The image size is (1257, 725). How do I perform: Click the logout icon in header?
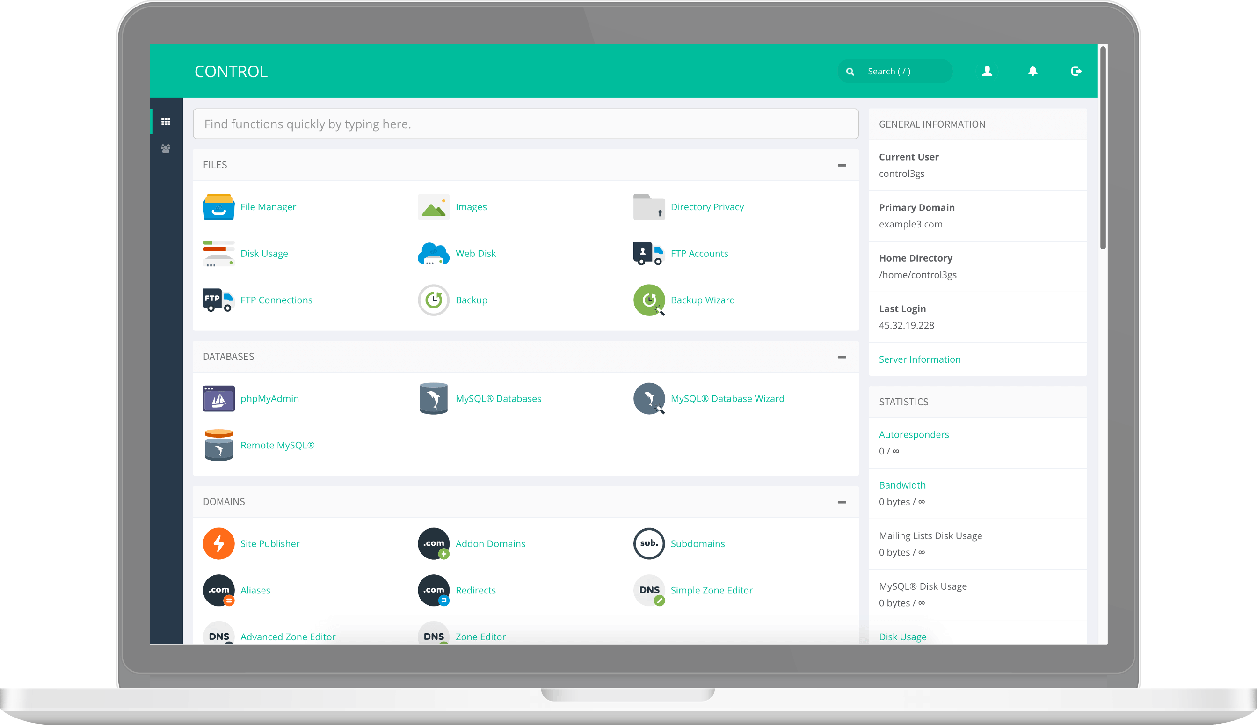click(x=1076, y=71)
